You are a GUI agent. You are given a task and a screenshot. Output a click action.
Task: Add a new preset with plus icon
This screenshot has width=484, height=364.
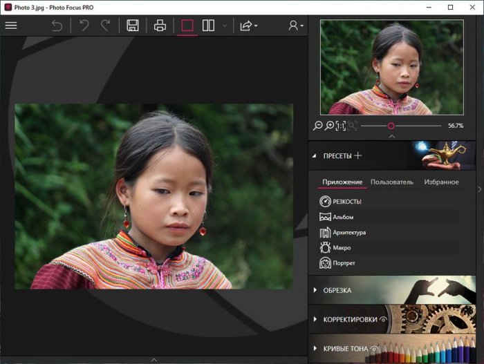(x=358, y=155)
